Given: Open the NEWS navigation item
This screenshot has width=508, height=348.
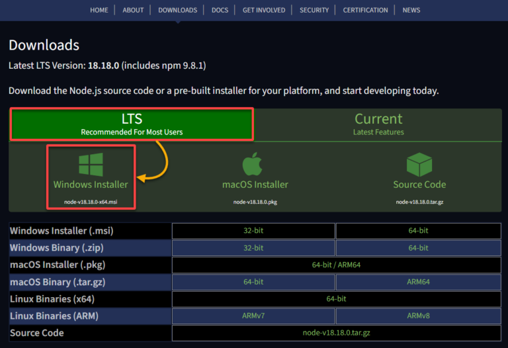Looking at the screenshot, I should [411, 10].
